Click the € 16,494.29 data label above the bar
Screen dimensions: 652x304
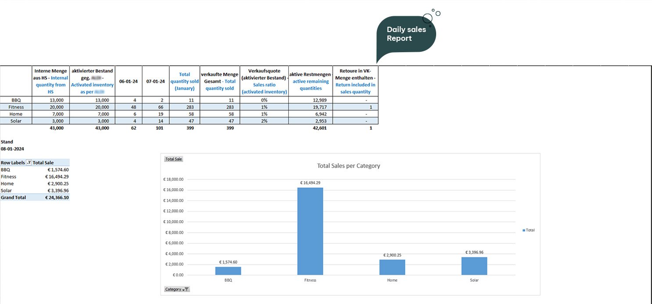(x=310, y=182)
